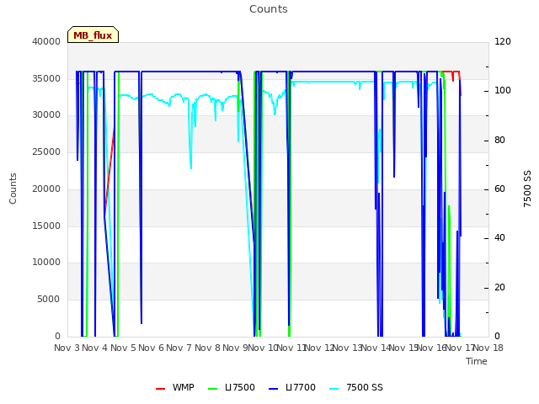Screen dimensions: 539x404
Task: Toggle the WMP series in legend
Action: point(174,387)
